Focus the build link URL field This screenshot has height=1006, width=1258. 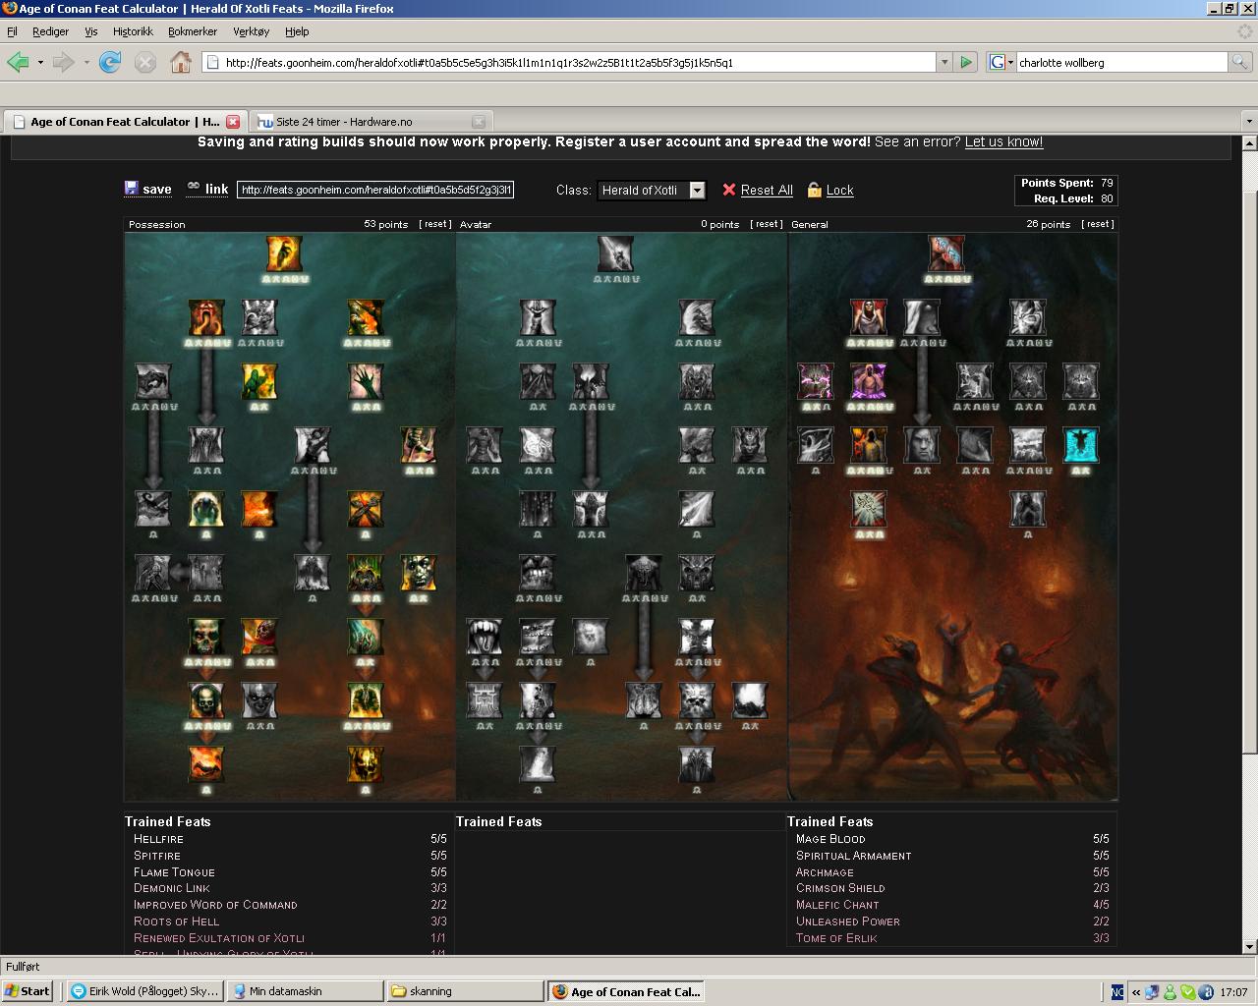point(375,190)
